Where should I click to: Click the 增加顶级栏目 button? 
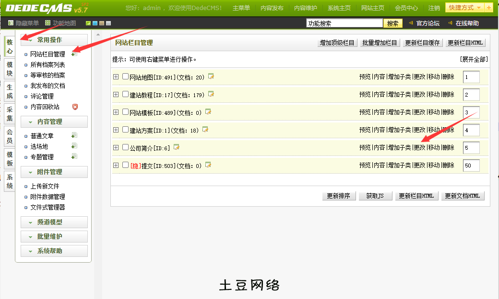pyautogui.click(x=337, y=43)
